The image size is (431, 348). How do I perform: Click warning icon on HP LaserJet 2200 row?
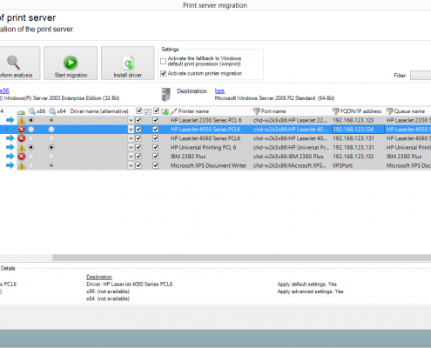[22, 120]
